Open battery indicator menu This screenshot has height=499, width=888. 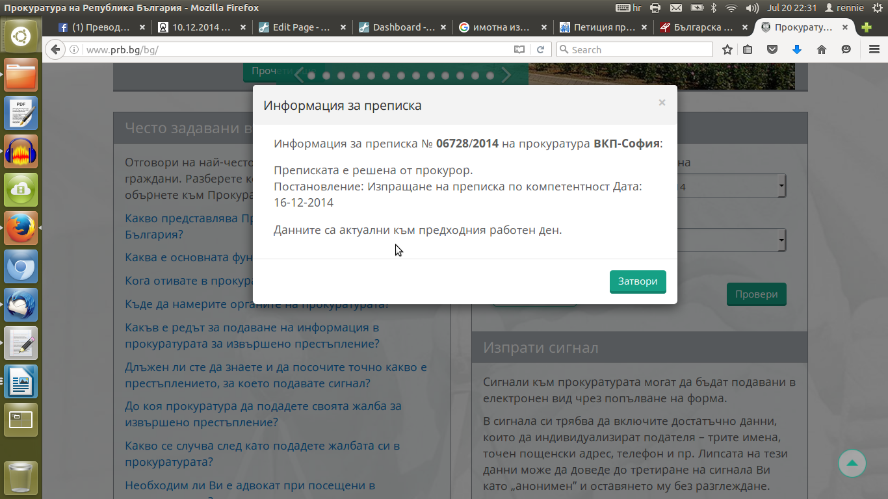click(x=697, y=8)
